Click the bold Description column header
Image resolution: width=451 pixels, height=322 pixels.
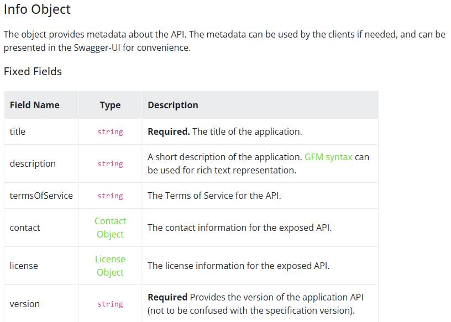pos(172,105)
